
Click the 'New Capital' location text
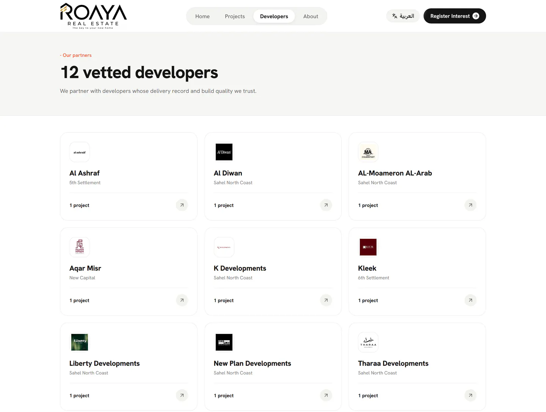[x=82, y=278]
